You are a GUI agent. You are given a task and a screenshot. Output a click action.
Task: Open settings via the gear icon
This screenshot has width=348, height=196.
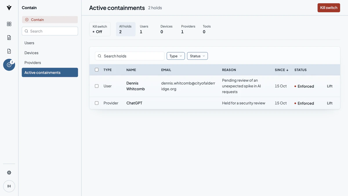coord(9,172)
